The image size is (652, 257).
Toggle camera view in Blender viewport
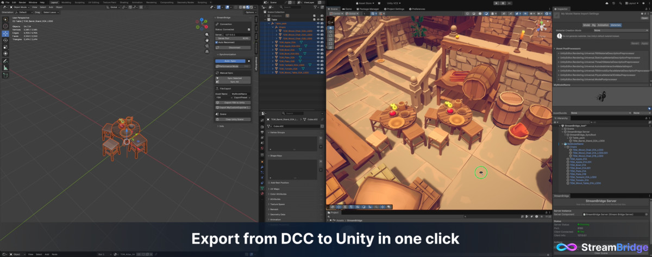(x=208, y=46)
